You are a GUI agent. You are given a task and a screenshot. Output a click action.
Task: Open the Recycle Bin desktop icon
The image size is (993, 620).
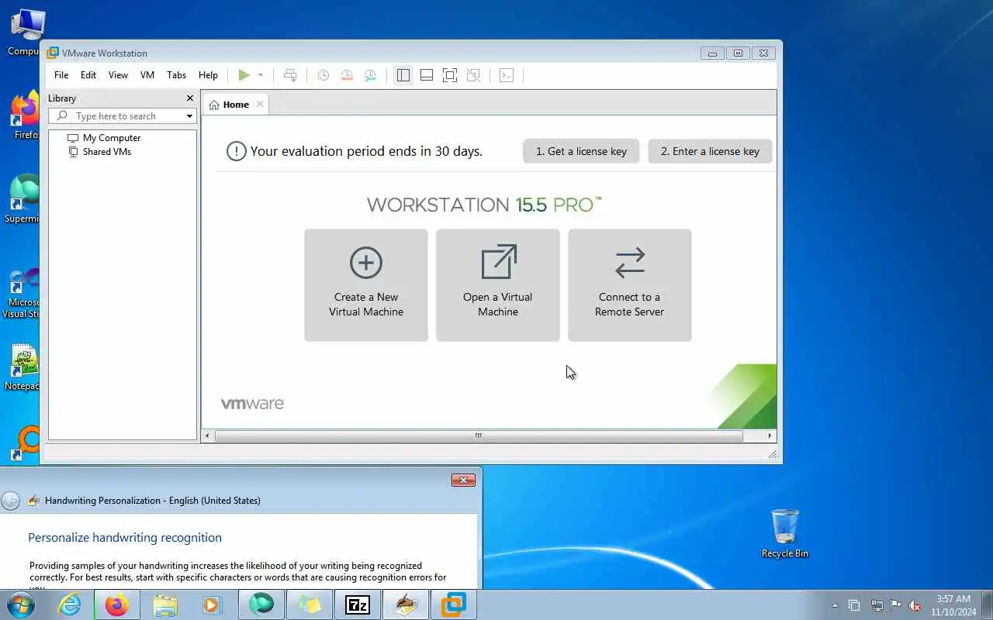coord(785,533)
